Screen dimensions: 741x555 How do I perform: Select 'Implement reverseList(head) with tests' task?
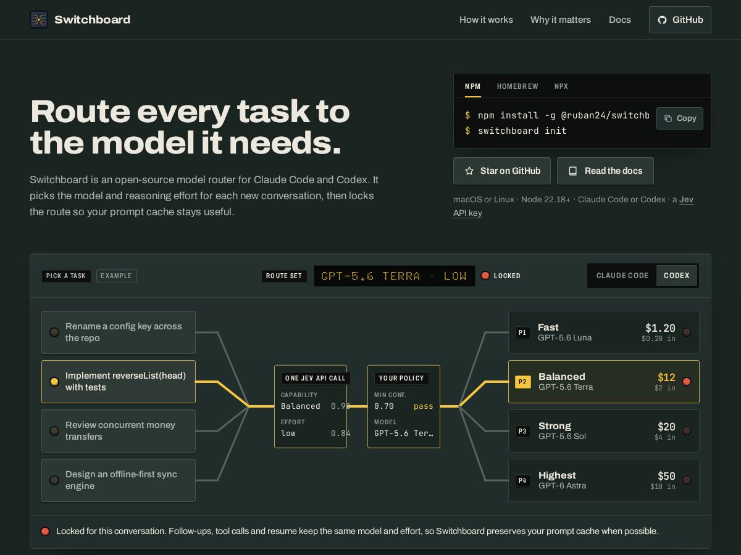(119, 382)
